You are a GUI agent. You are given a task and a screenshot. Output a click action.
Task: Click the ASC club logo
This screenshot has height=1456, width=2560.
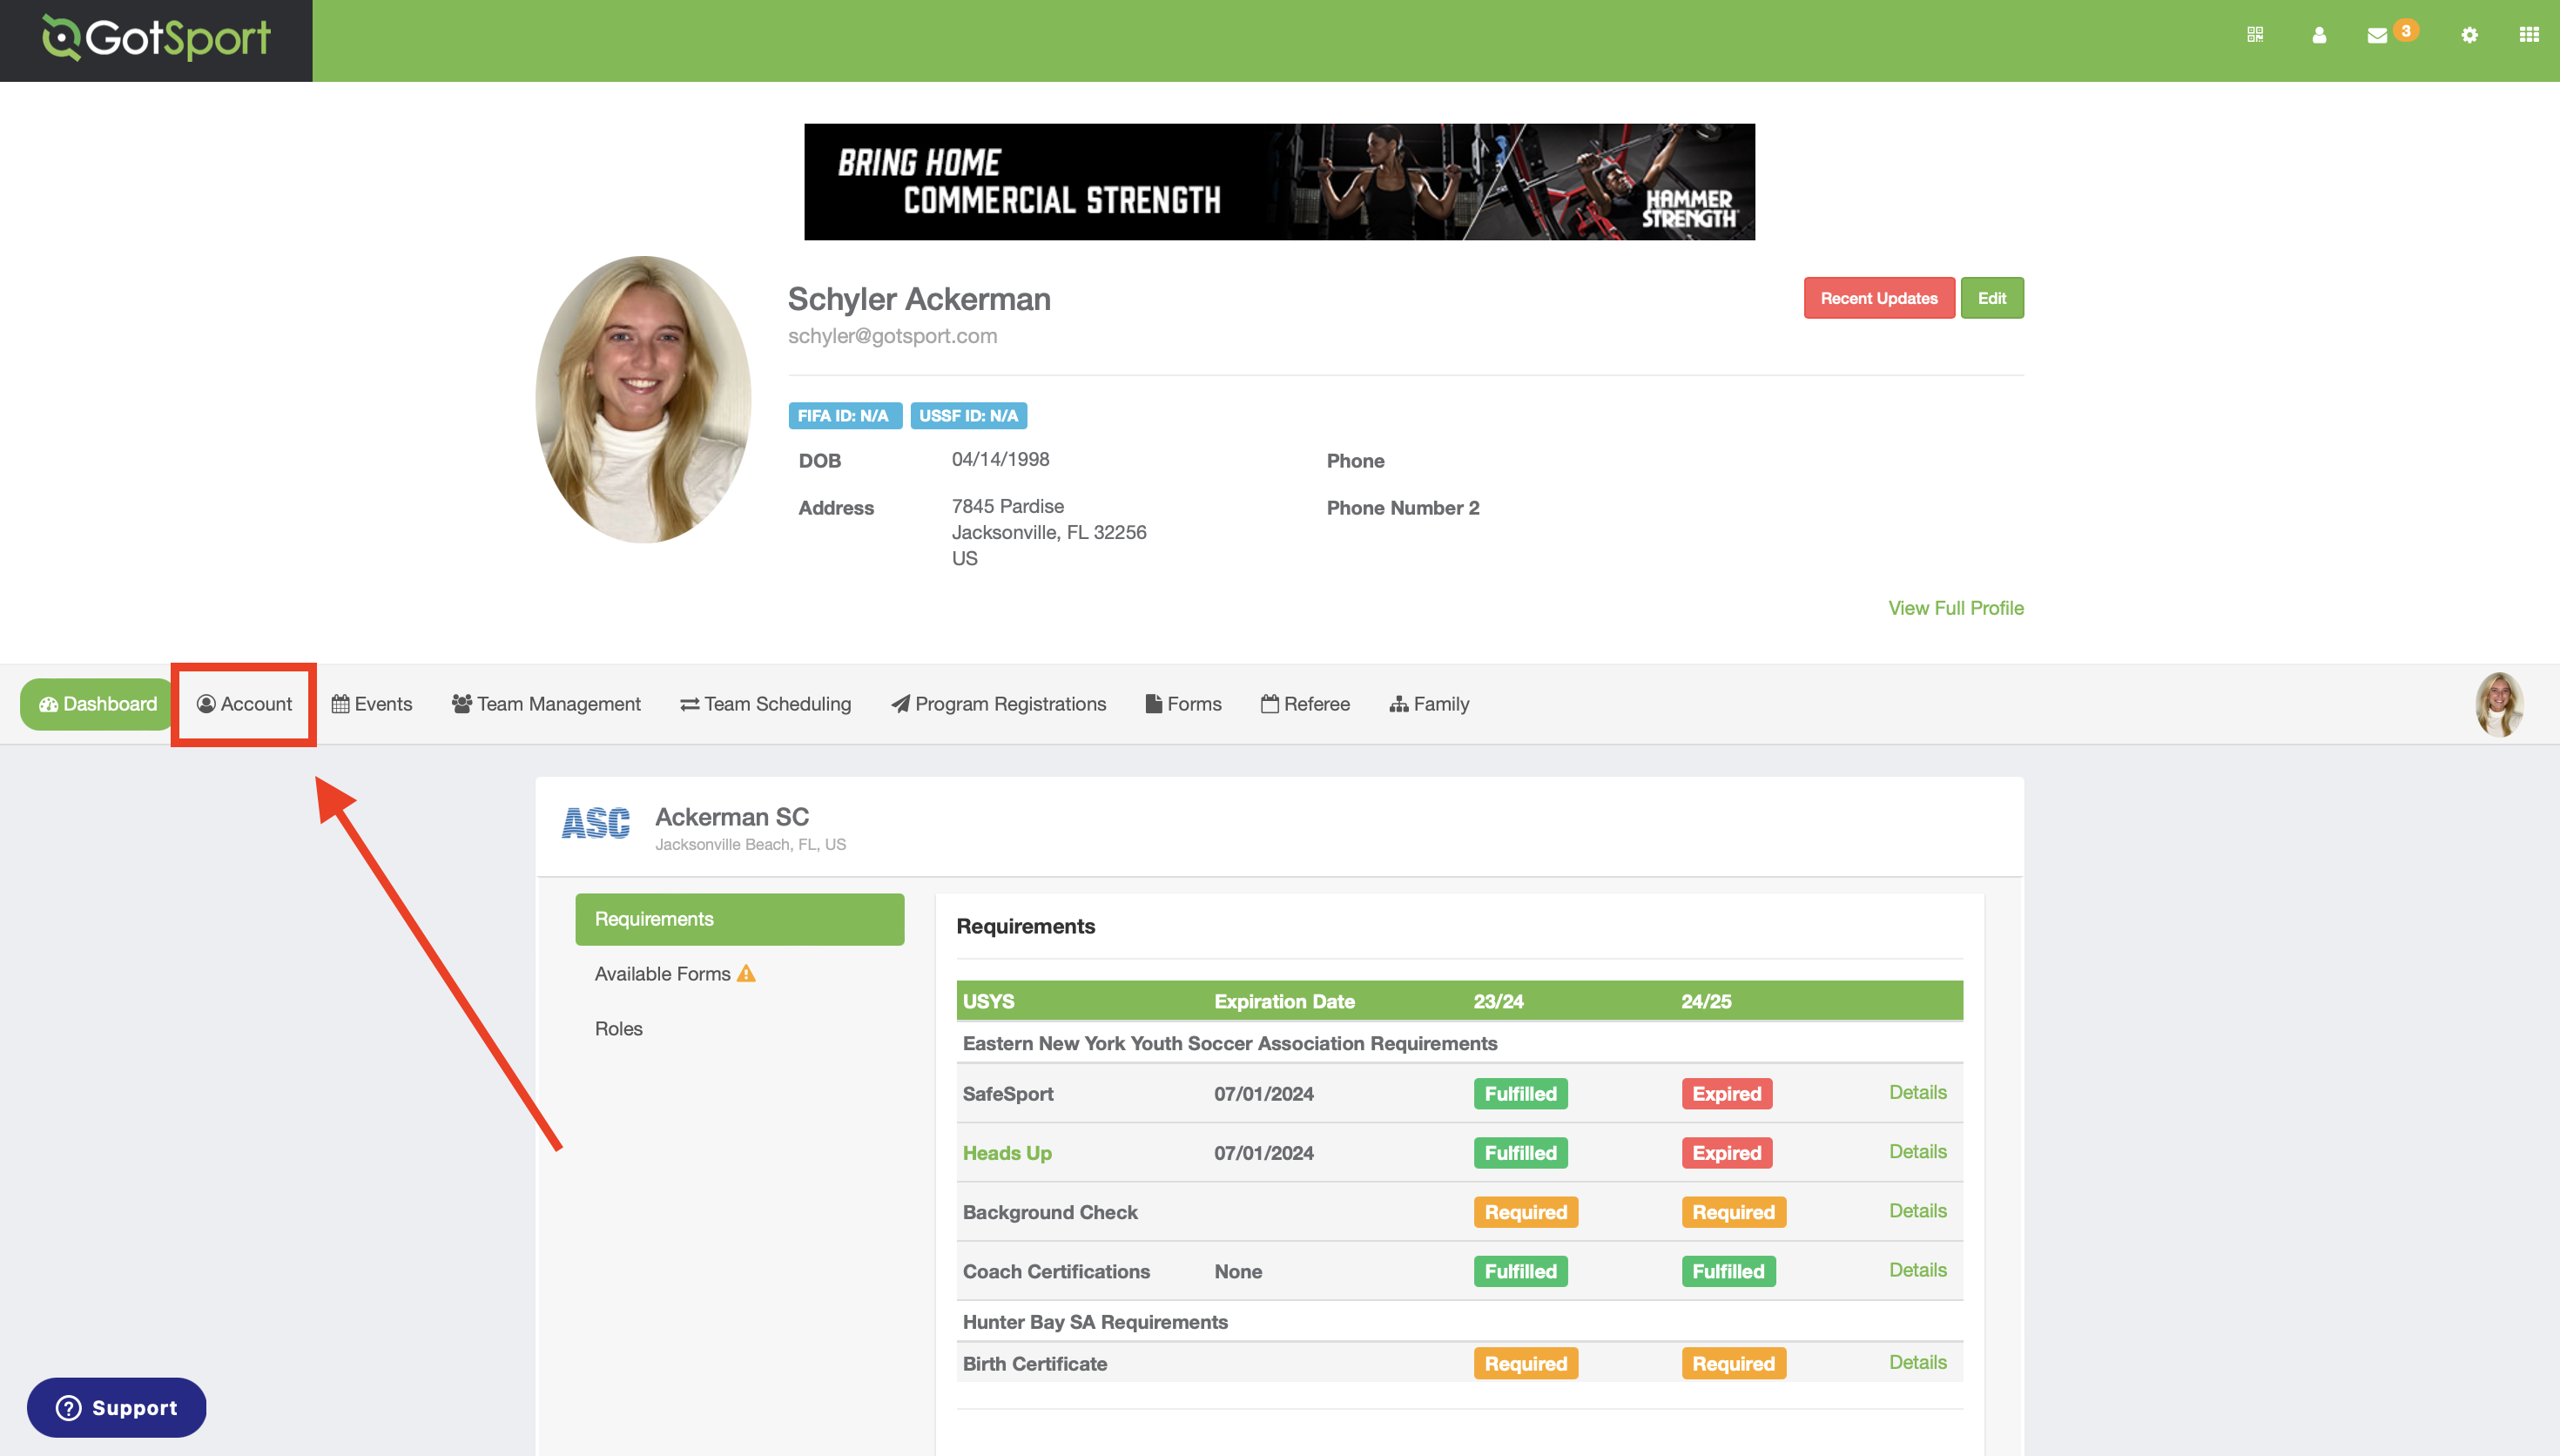click(x=596, y=823)
